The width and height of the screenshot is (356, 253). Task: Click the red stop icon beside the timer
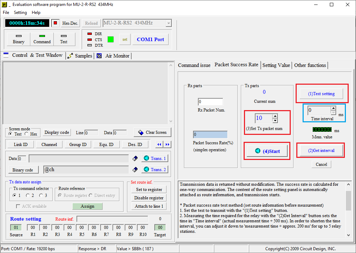[55, 23]
